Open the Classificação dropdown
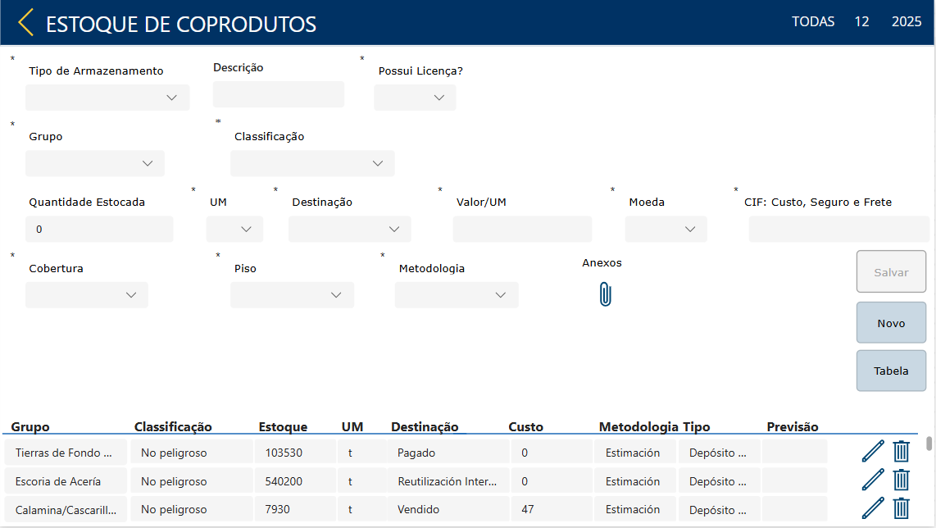Viewport: 936px width, 528px height. (312, 163)
